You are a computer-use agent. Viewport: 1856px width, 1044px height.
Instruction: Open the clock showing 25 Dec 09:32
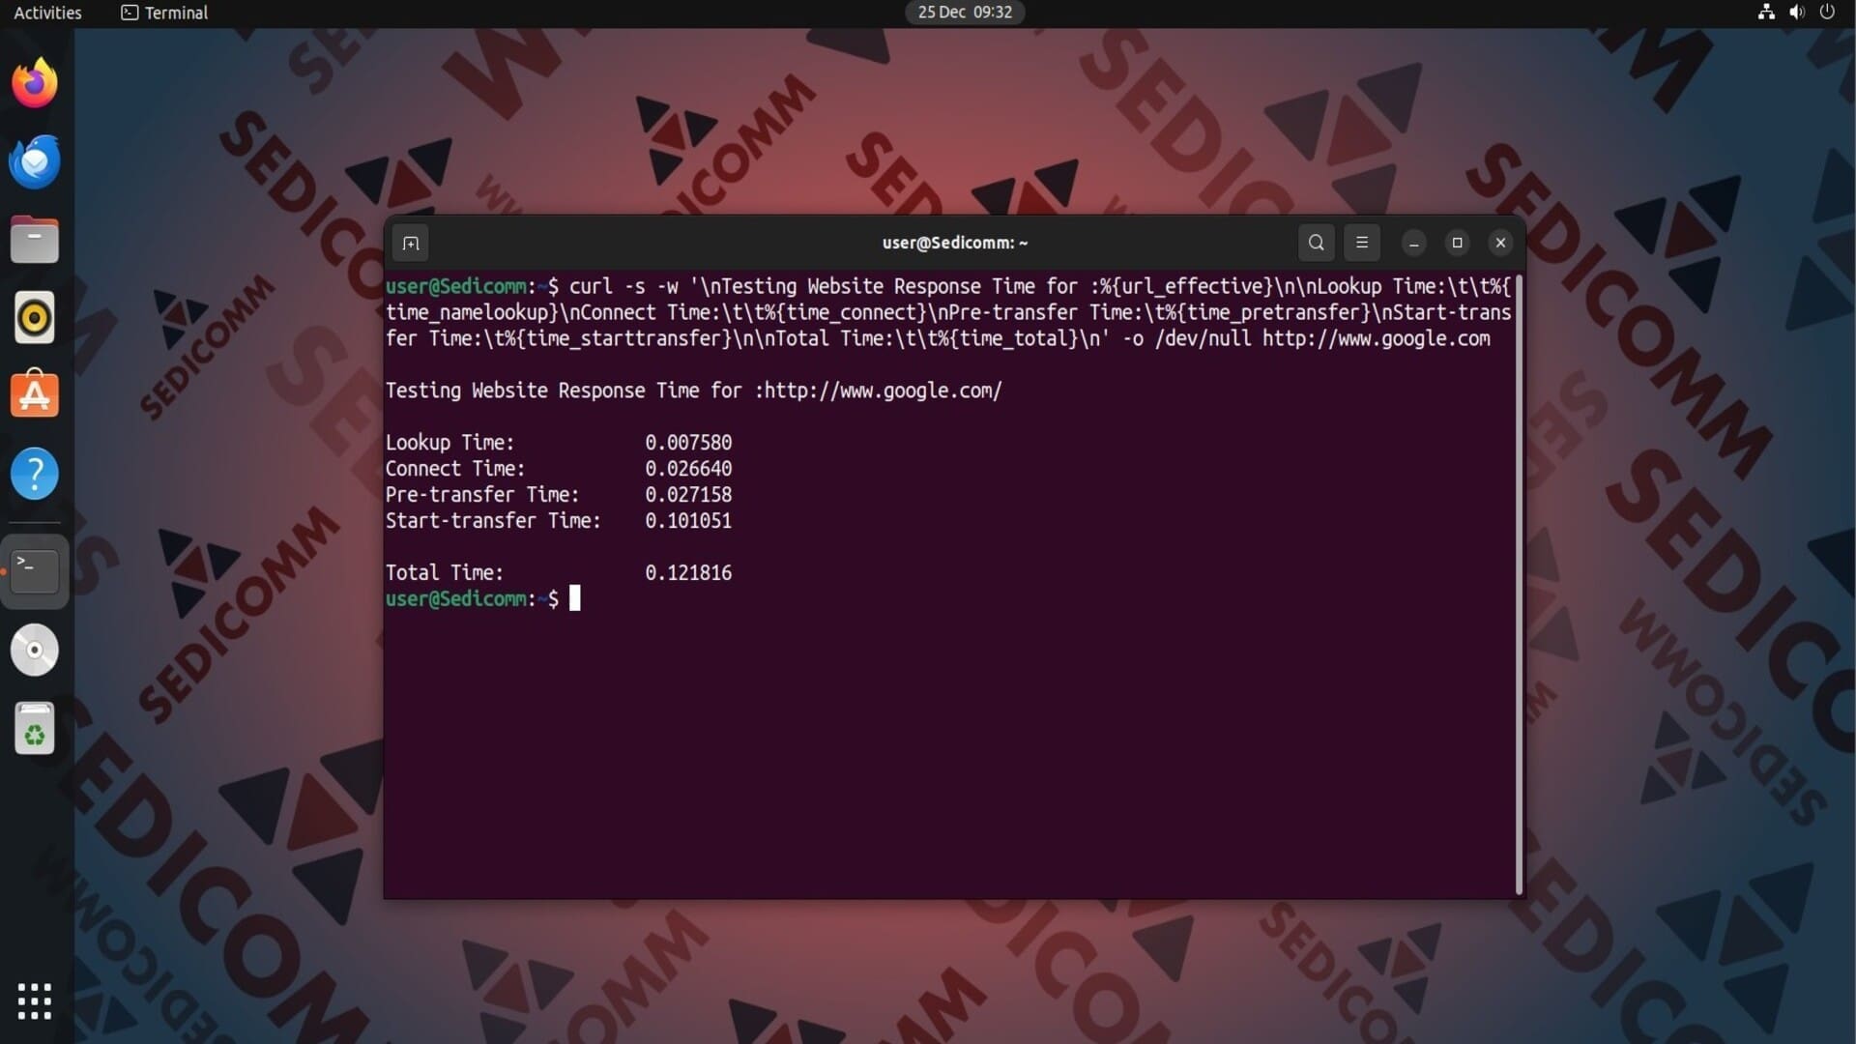click(964, 13)
